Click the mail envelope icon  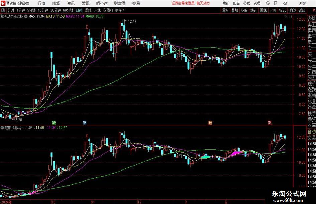(x=285, y=3)
